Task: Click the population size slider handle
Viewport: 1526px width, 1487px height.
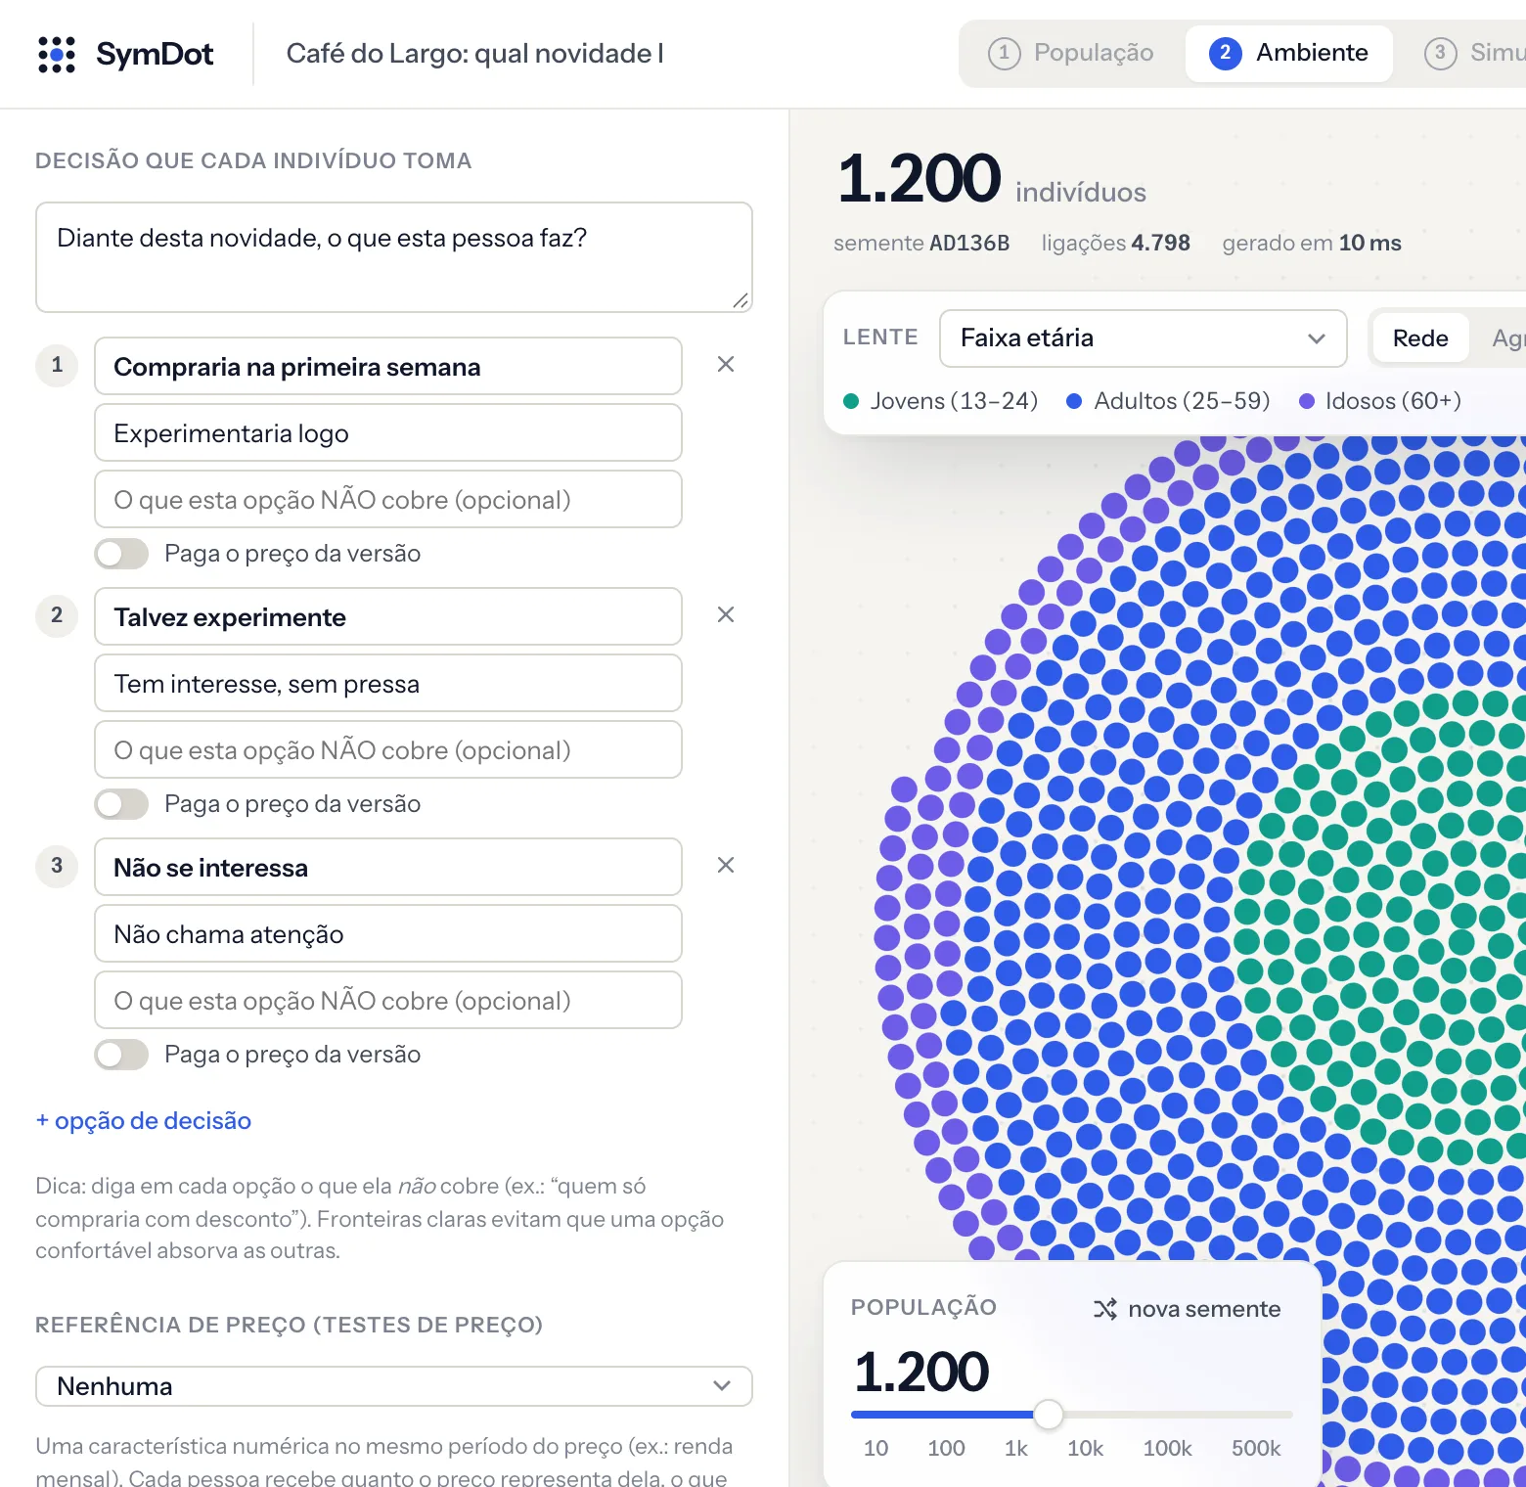Action: [1049, 1414]
